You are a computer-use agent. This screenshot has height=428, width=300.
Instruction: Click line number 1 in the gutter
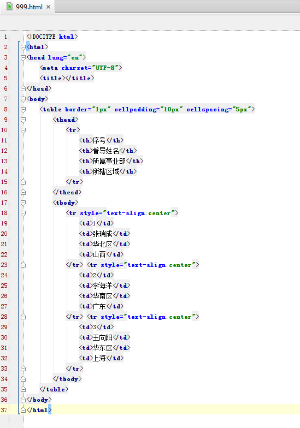(5, 37)
